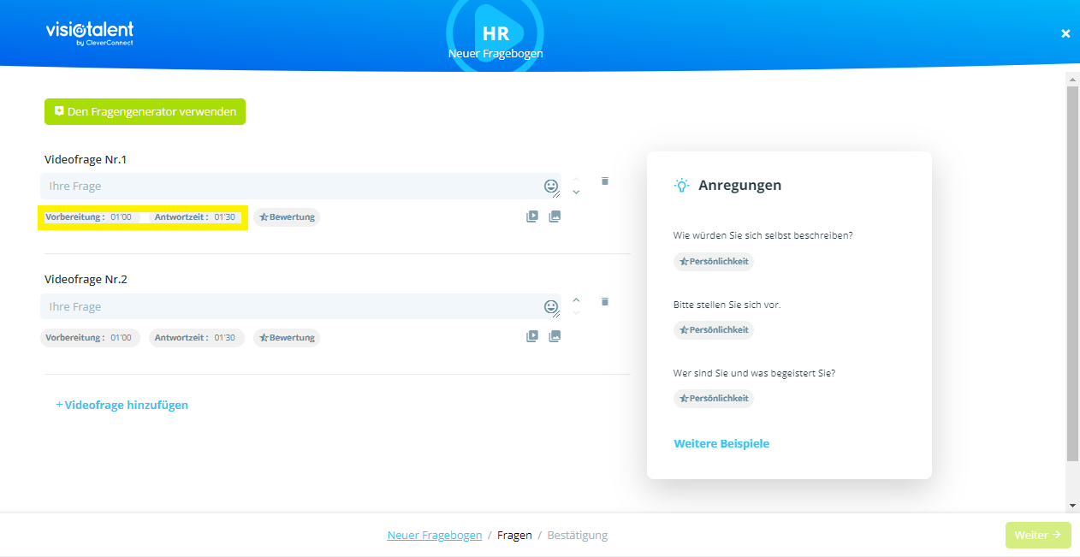Open Vorbereitung time setting for Videofrage Nr.2
The image size is (1080, 557).
click(90, 338)
